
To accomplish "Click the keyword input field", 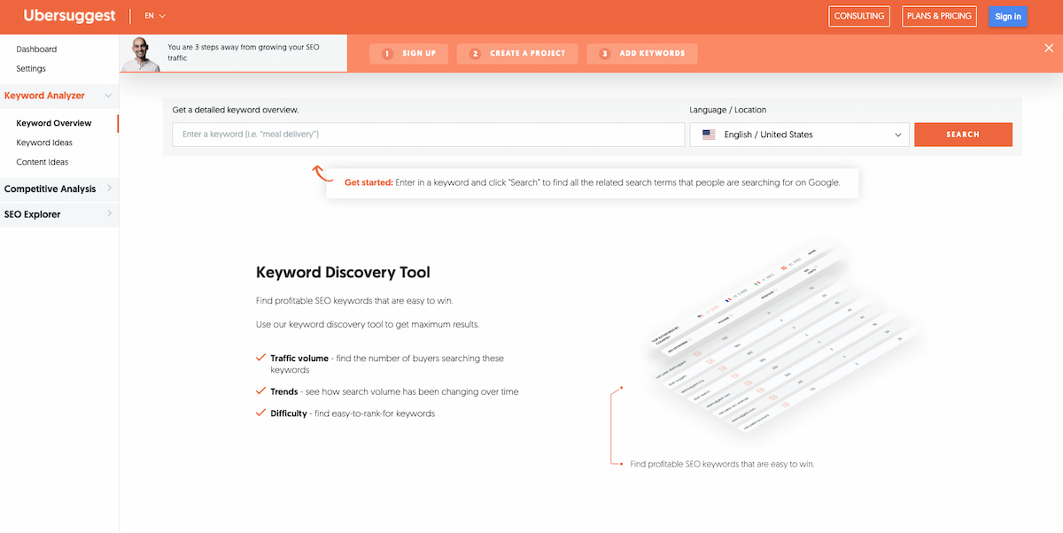I will [x=425, y=134].
